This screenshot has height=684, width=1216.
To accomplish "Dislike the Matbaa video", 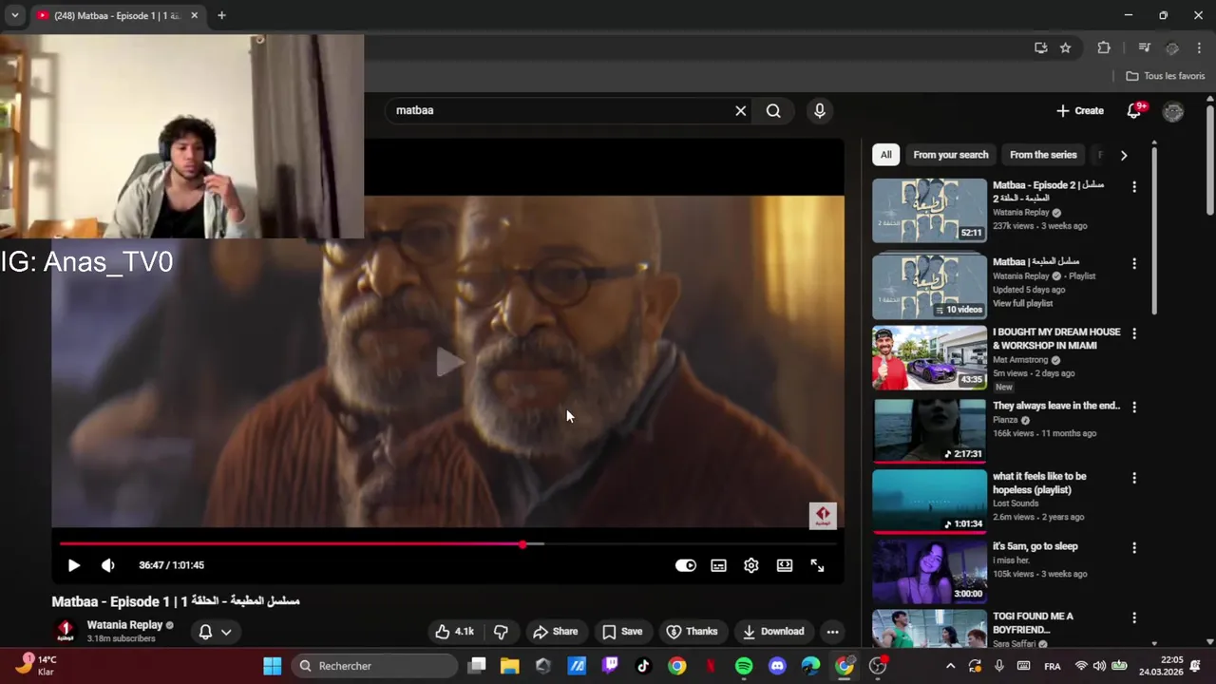I will pyautogui.click(x=501, y=632).
